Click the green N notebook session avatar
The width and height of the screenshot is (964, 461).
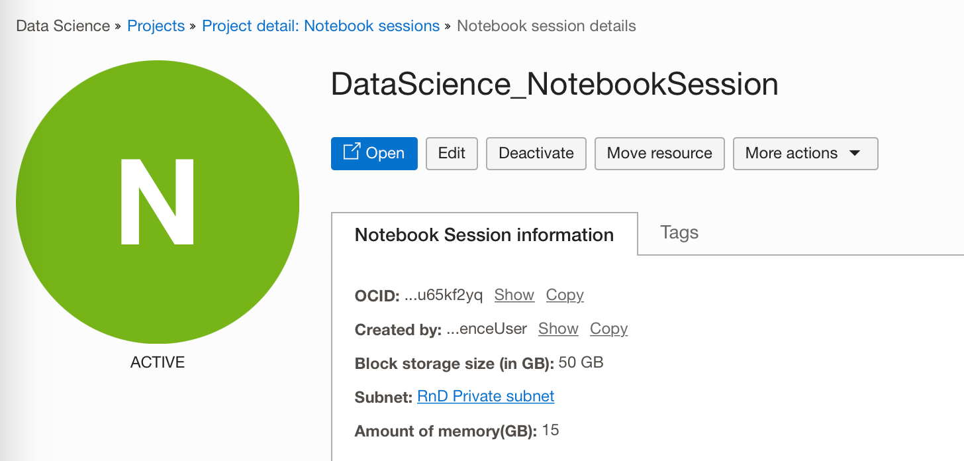(x=157, y=201)
